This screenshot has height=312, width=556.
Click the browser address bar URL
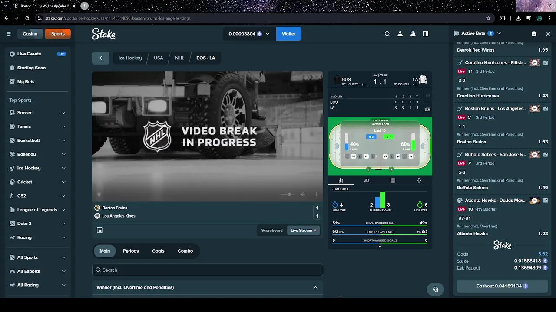[x=118, y=18]
